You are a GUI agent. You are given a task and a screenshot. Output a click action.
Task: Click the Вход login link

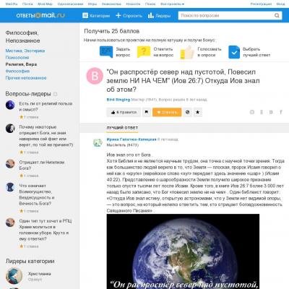click(x=280, y=4)
